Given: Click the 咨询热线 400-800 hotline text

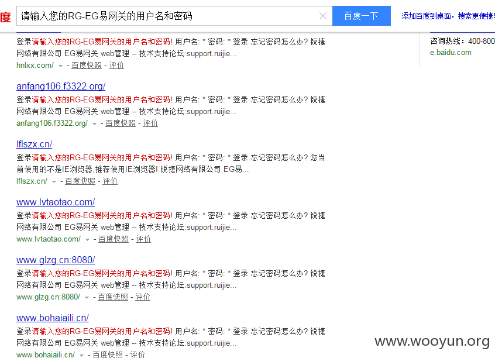Looking at the screenshot, I should [462, 41].
